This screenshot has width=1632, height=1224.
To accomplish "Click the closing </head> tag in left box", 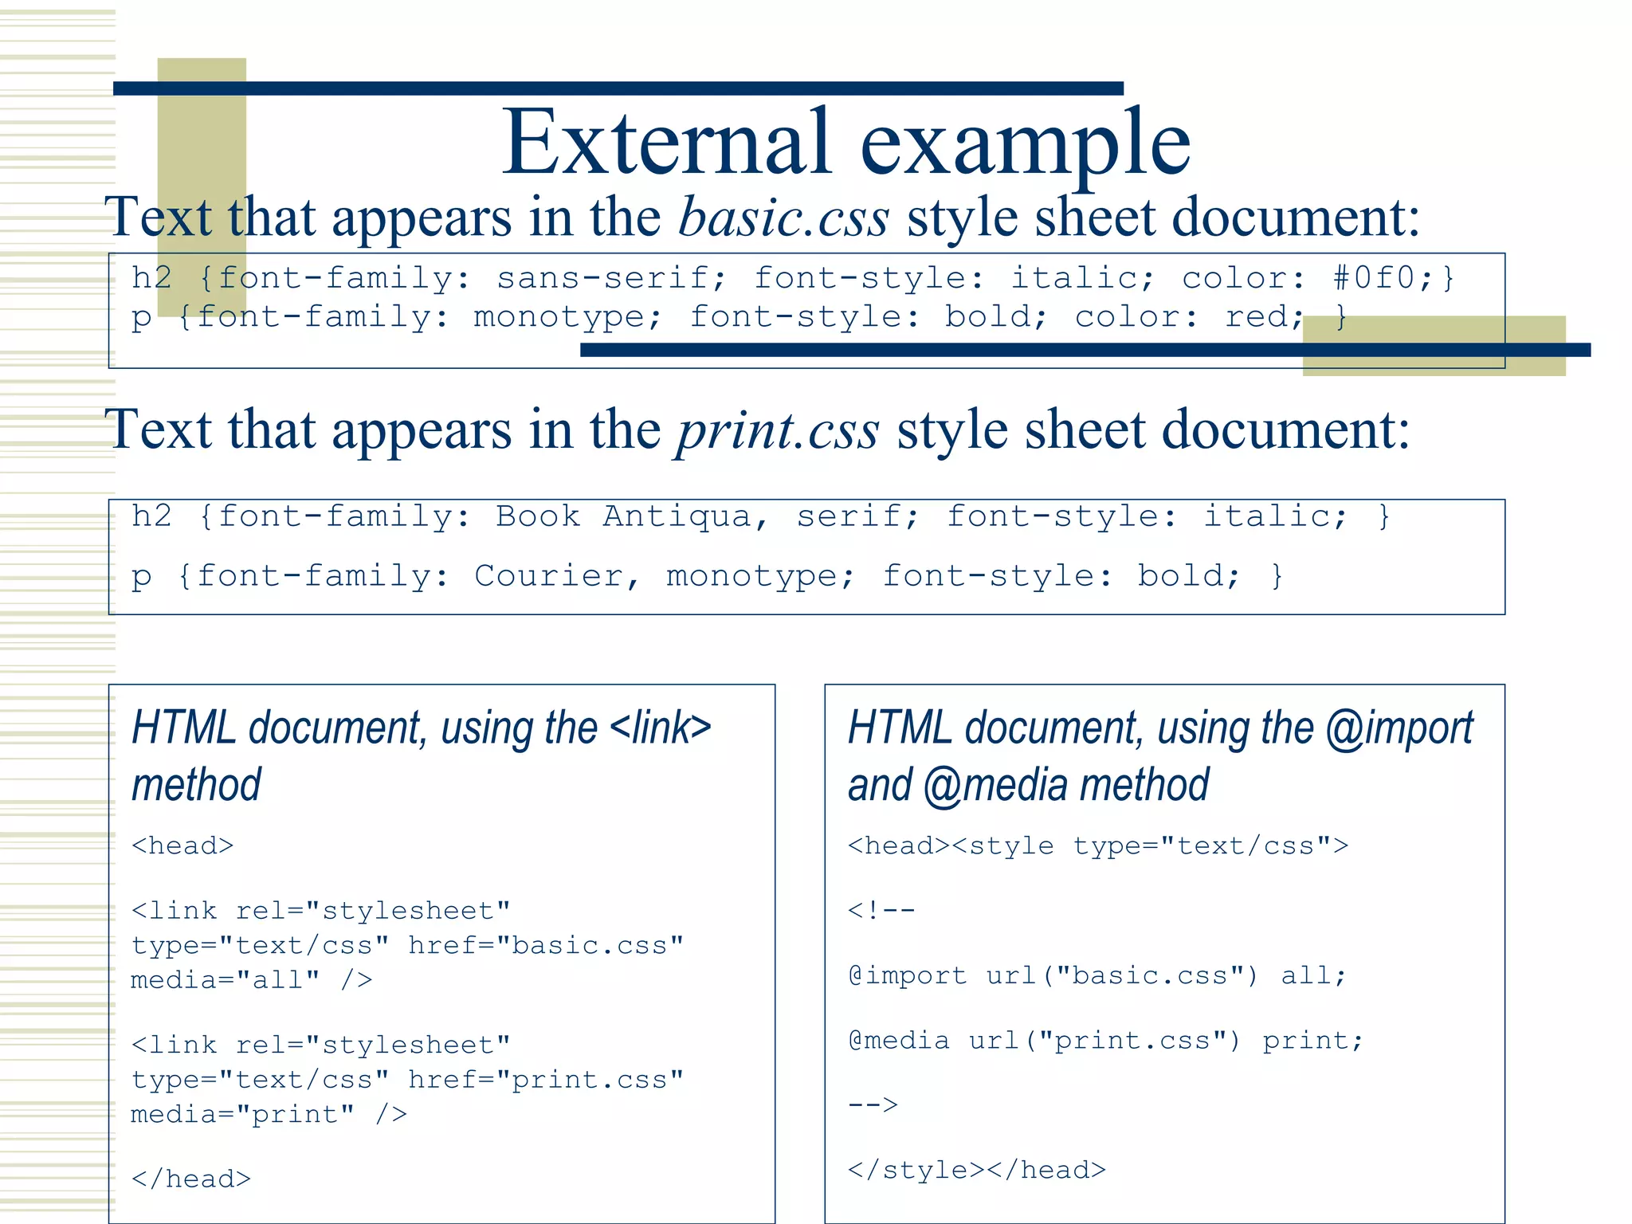I will (x=191, y=1179).
